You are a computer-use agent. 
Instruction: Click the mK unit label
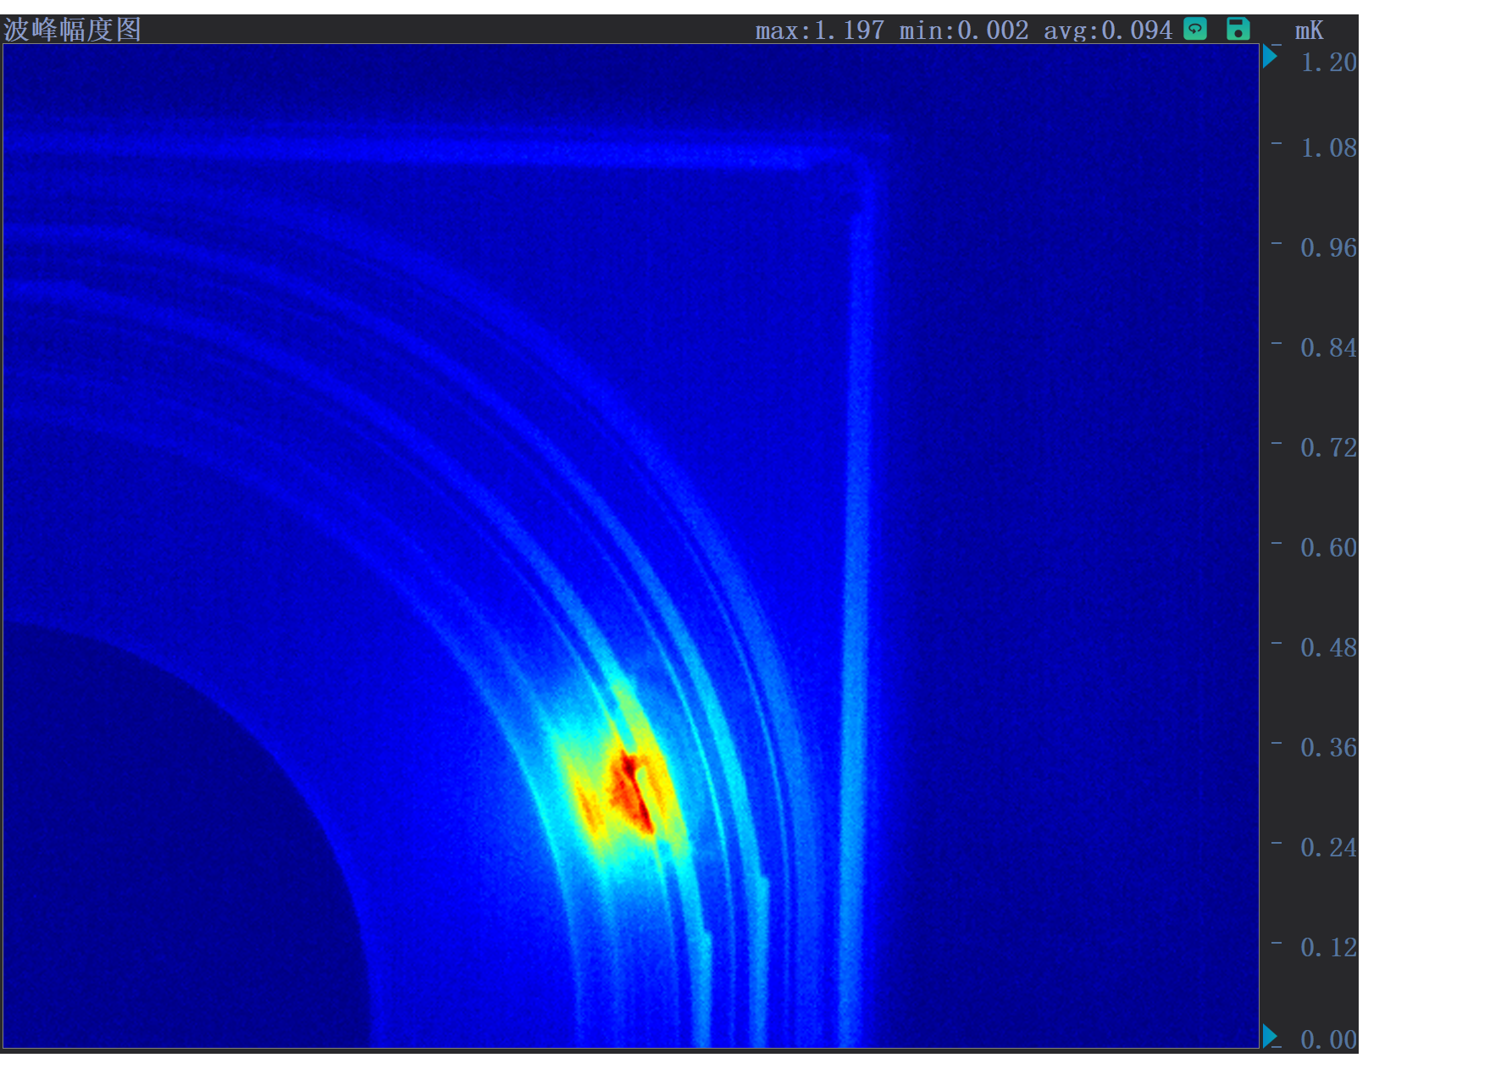click(x=1309, y=30)
